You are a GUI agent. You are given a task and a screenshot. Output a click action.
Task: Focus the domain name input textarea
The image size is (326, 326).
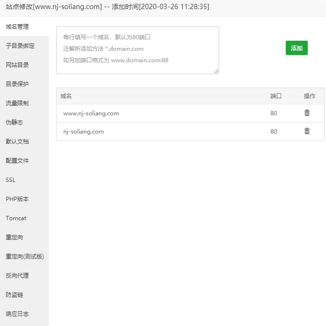pos(138,50)
